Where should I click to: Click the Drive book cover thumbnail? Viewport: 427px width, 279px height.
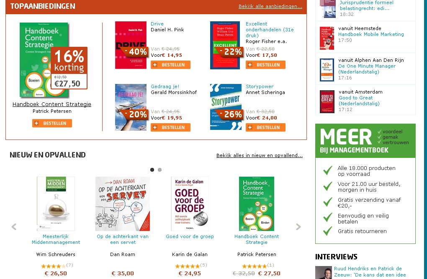[x=130, y=45]
